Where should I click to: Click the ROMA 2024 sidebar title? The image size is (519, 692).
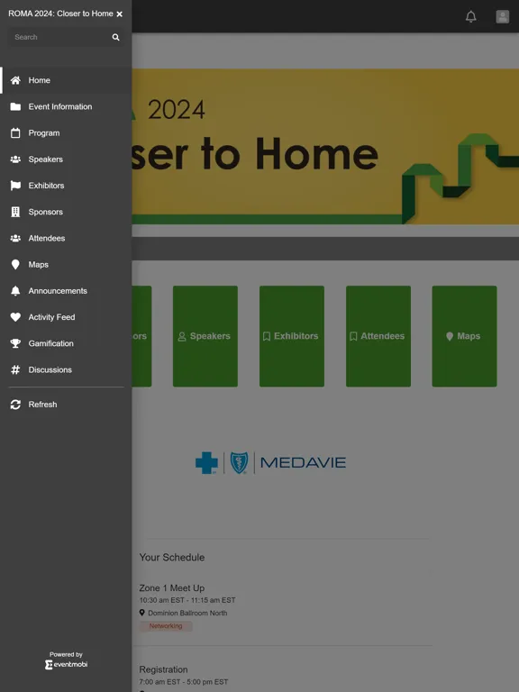[x=60, y=14]
